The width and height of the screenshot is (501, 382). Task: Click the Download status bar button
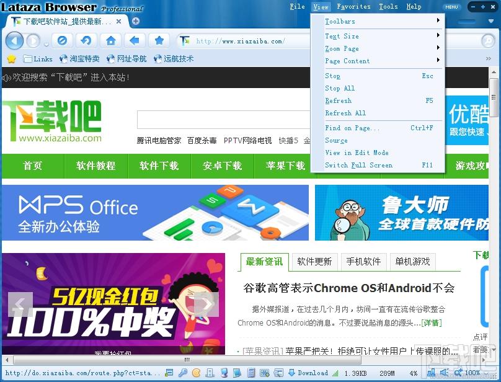(308, 373)
